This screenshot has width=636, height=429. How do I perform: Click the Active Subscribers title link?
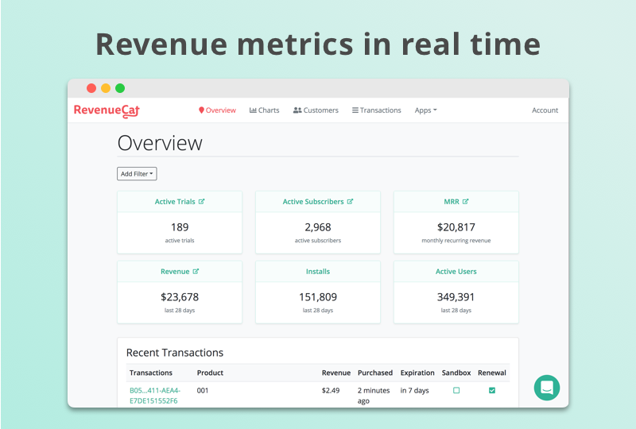[x=313, y=202]
